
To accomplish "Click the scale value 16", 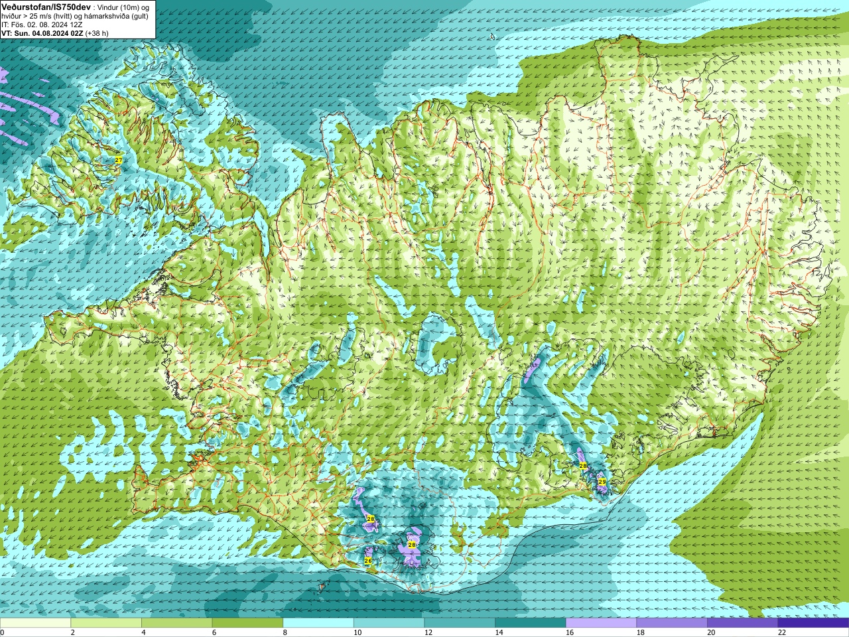I will (570, 632).
